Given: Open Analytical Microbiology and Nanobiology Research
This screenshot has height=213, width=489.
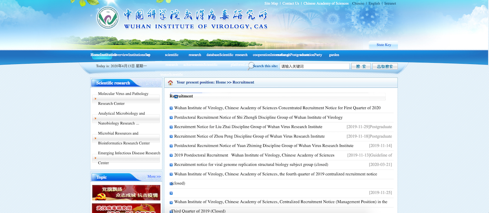Looking at the screenshot, I should (x=121, y=119).
